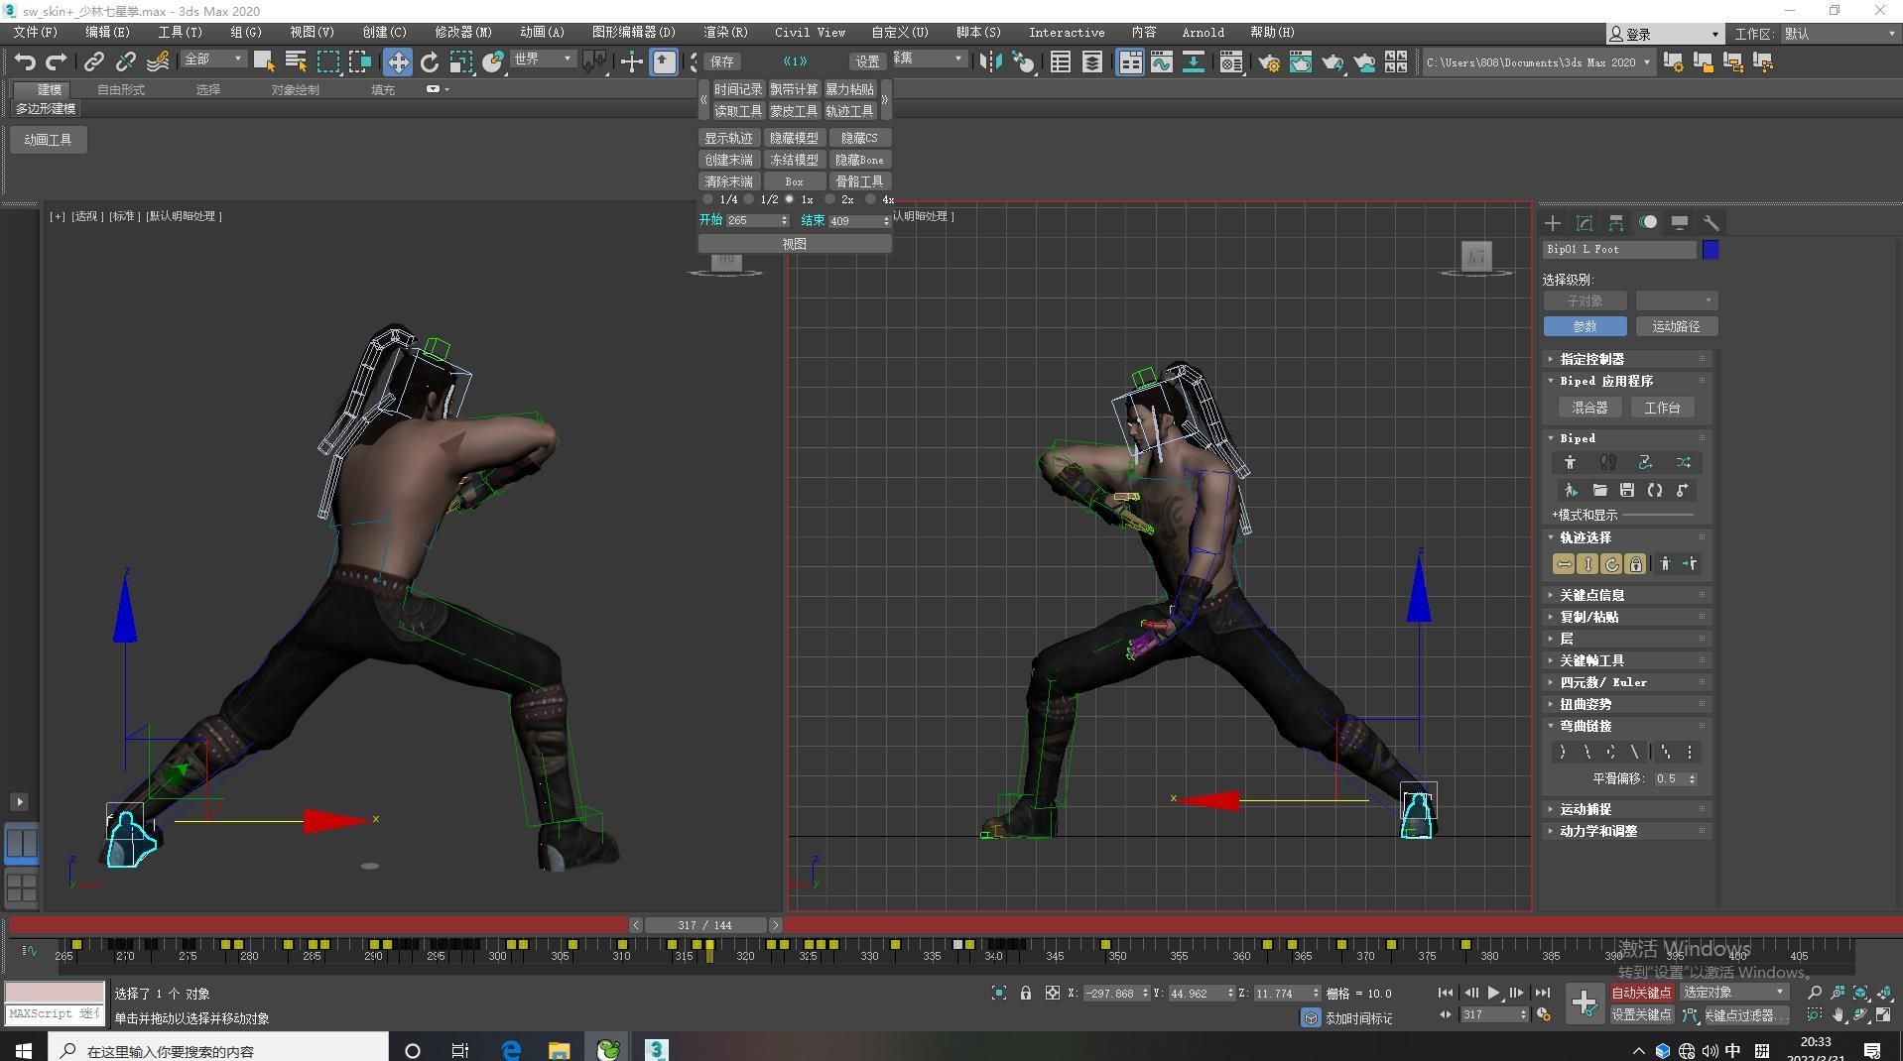Pick the Rectangular Selection Region tool
This screenshot has width=1903, height=1061.
pyautogui.click(x=327, y=61)
